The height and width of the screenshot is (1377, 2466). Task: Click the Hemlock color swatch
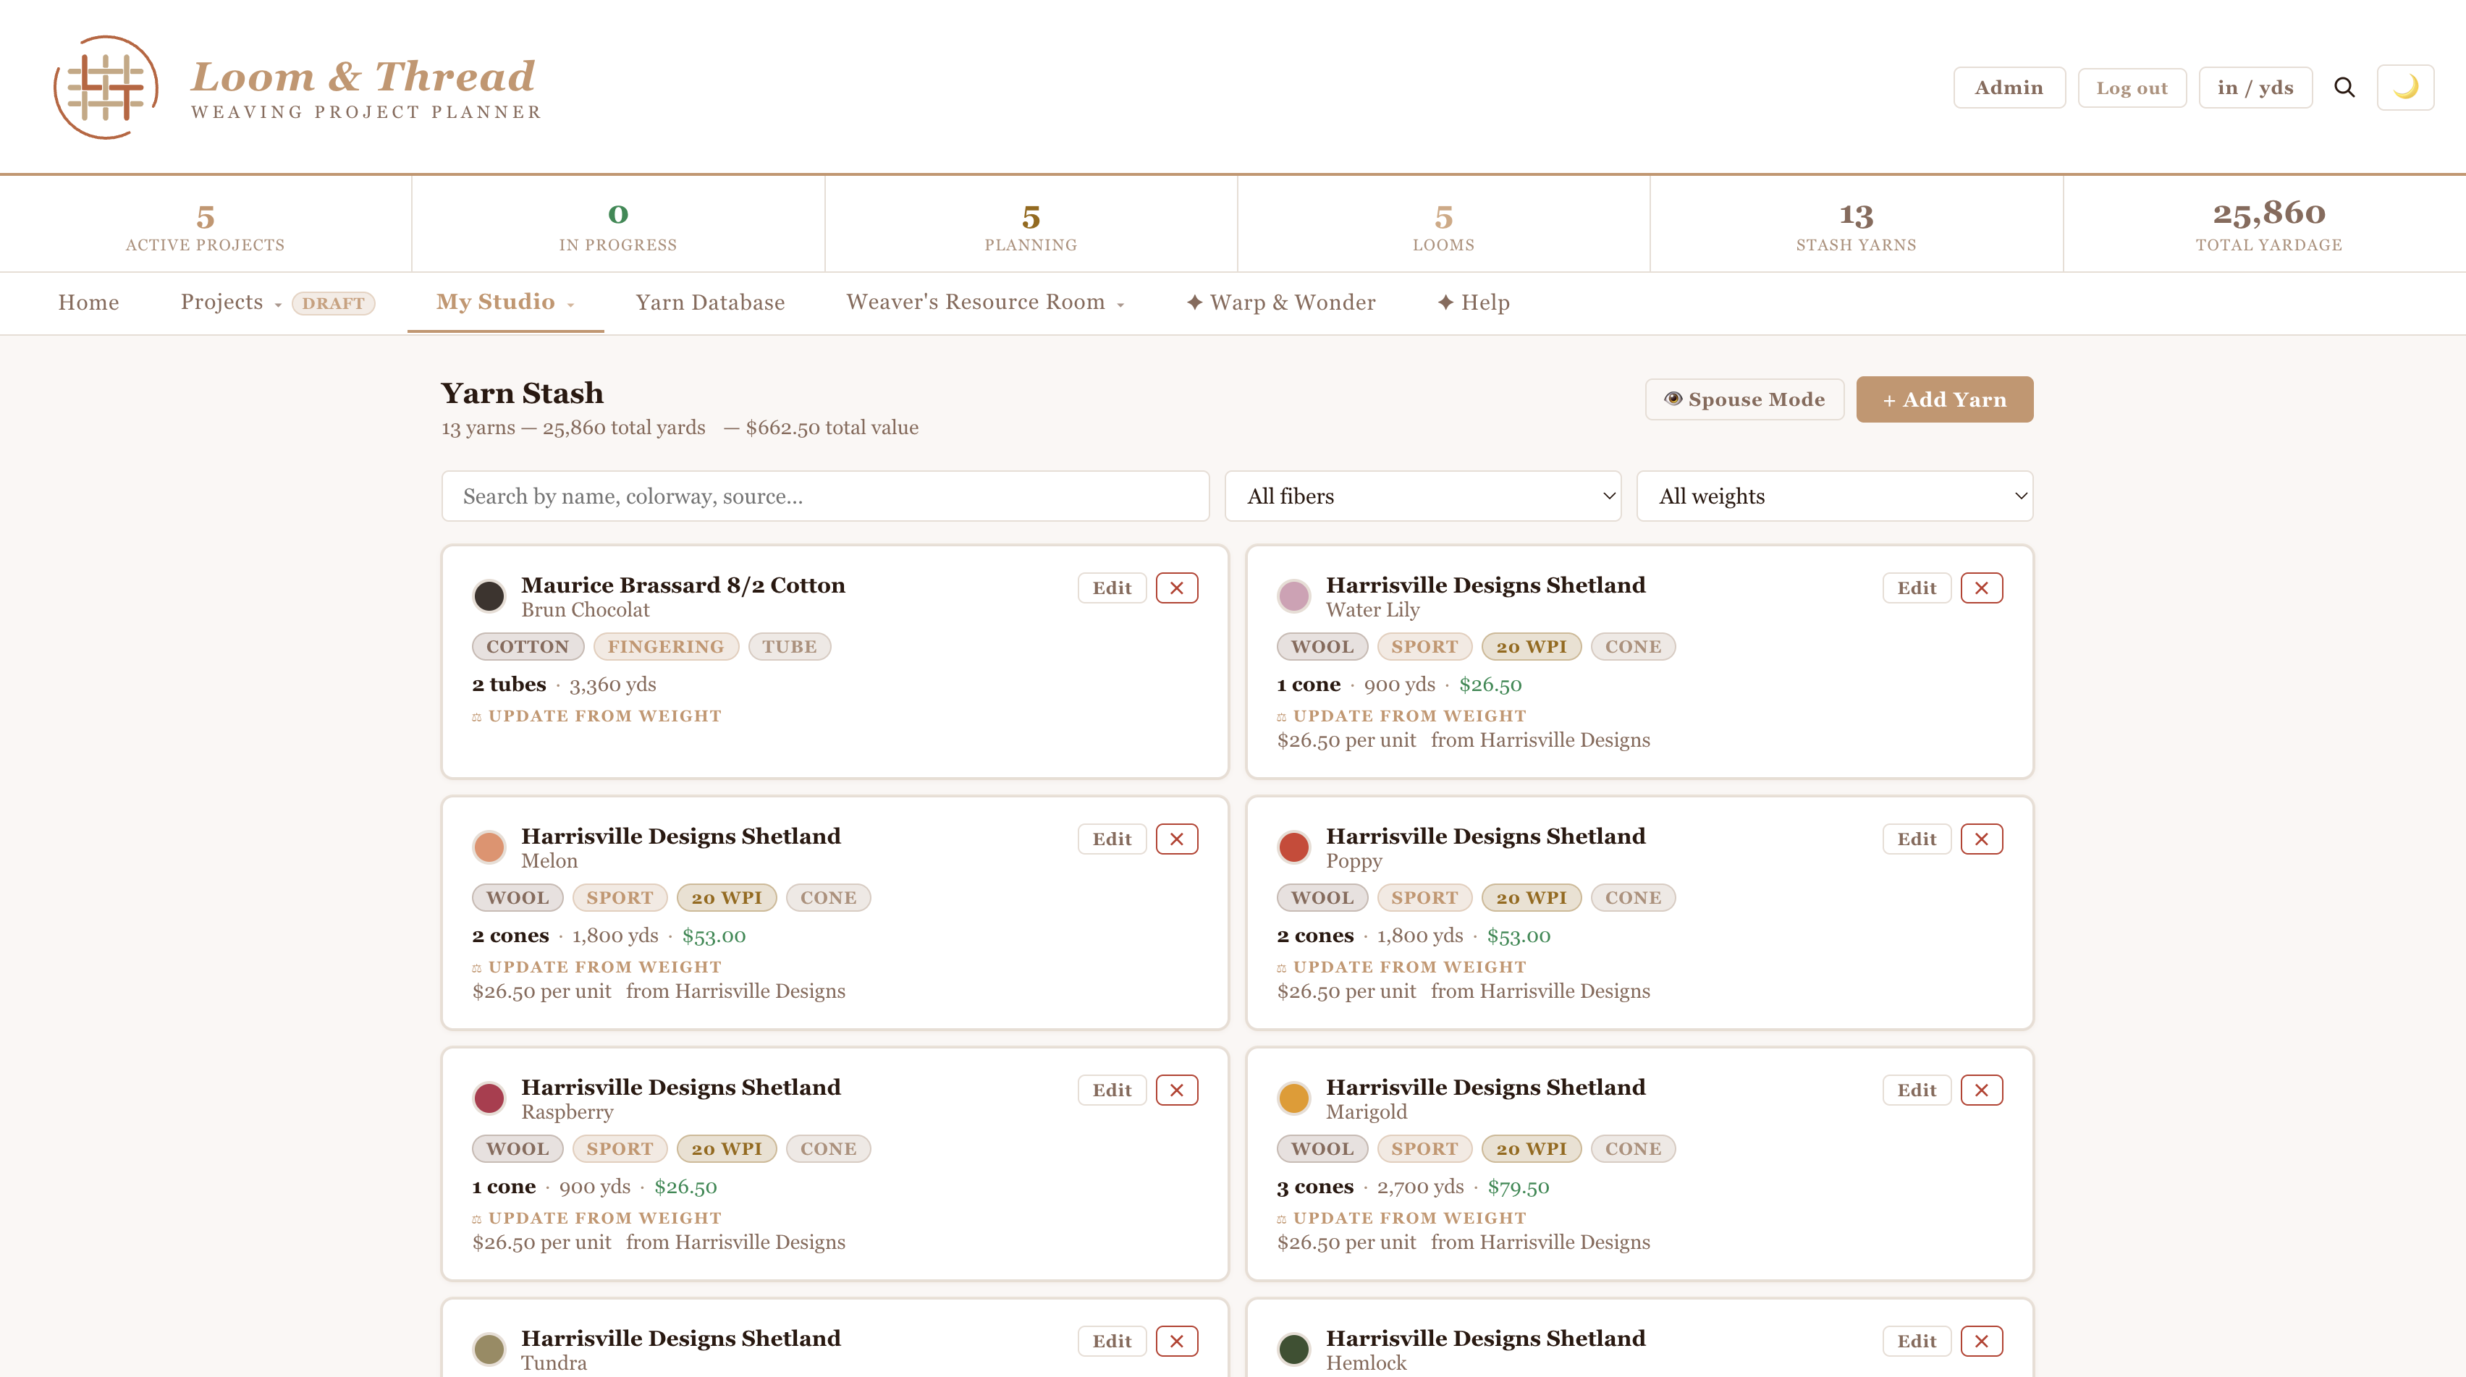tap(1294, 1350)
